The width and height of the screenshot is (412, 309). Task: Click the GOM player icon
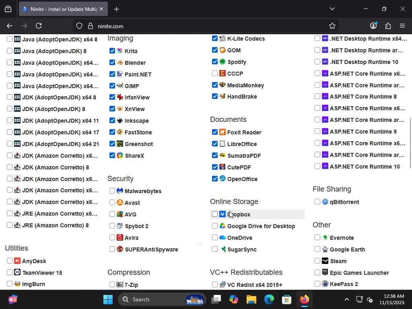click(222, 50)
